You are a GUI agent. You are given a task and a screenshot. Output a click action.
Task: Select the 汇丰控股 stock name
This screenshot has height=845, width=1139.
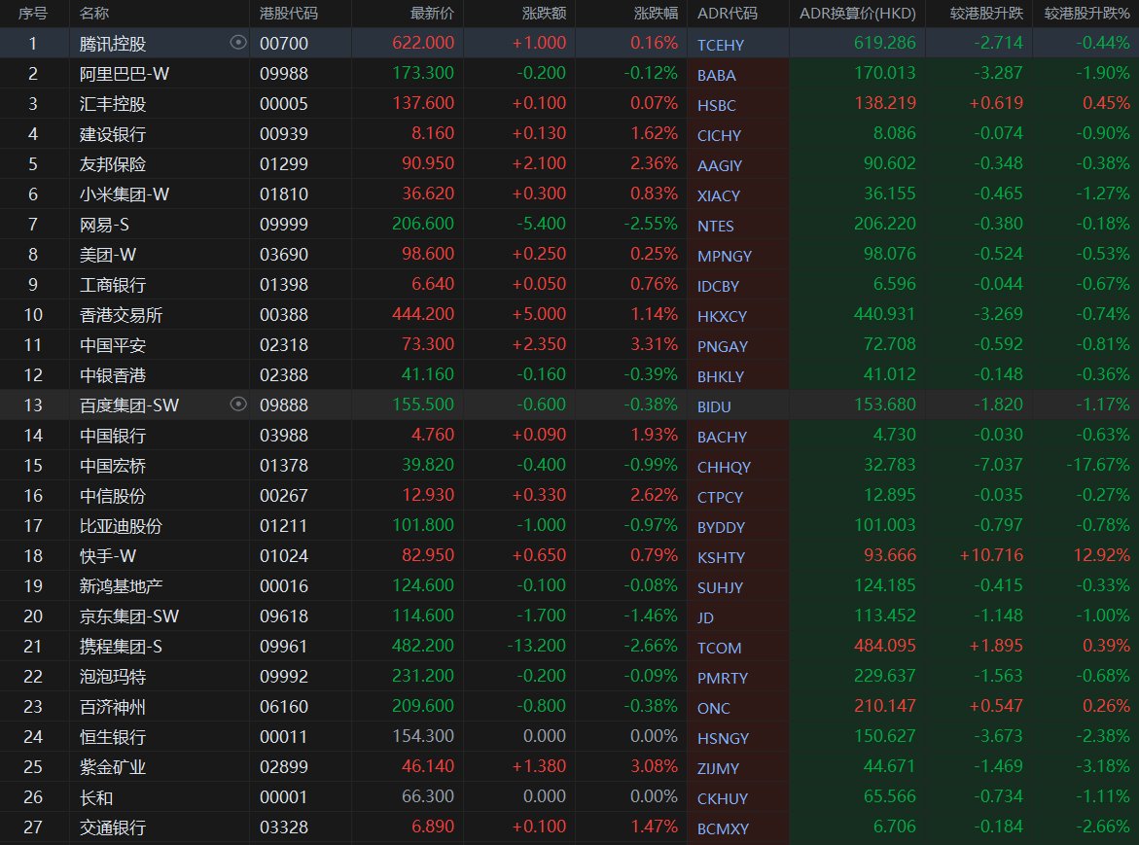tap(113, 104)
